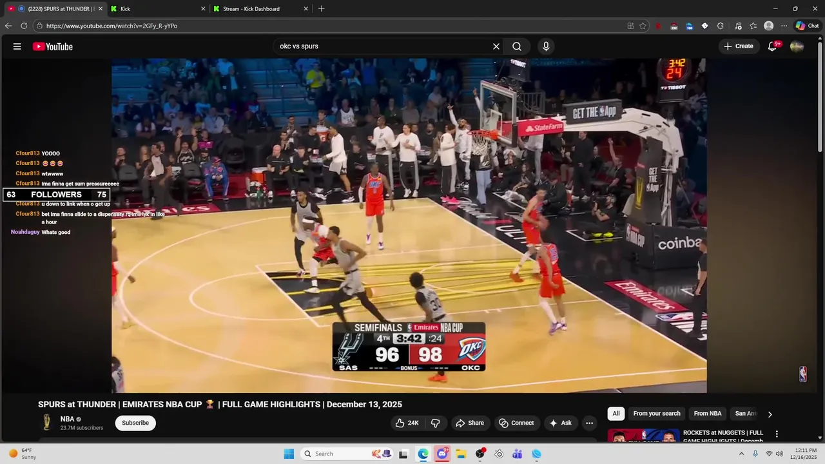The image size is (825, 464).
Task: Open the NBA channel name link
Action: point(67,419)
